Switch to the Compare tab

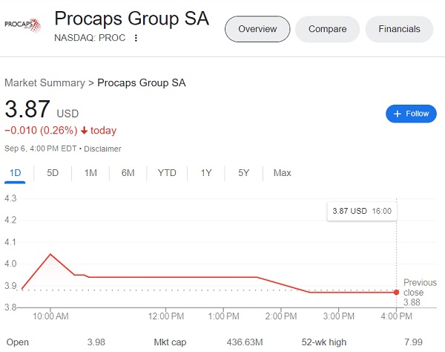click(328, 29)
